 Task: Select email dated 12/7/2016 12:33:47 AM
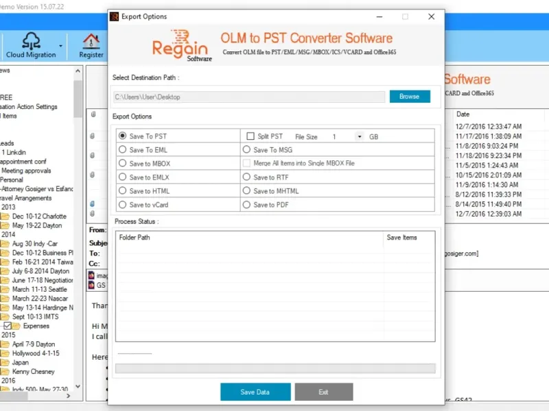pos(488,126)
